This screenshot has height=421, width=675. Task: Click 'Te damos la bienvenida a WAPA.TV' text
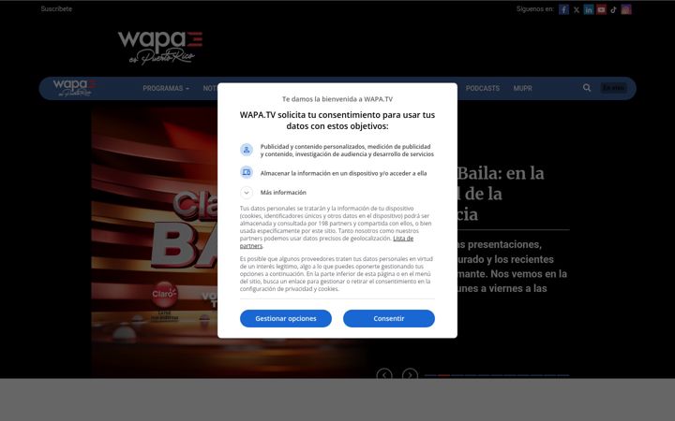coord(337,99)
